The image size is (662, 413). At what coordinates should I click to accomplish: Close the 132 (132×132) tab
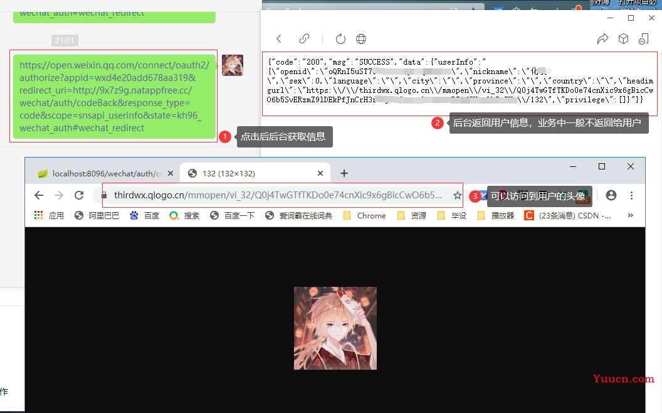pyautogui.click(x=320, y=173)
